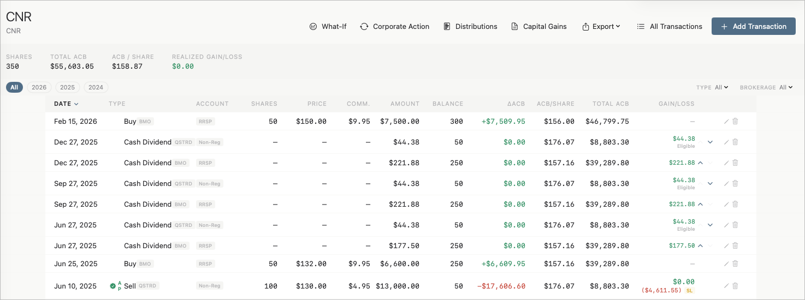805x300 pixels.
Task: Edit the Jun 10, 2025 Sell transaction
Action: [x=726, y=286]
